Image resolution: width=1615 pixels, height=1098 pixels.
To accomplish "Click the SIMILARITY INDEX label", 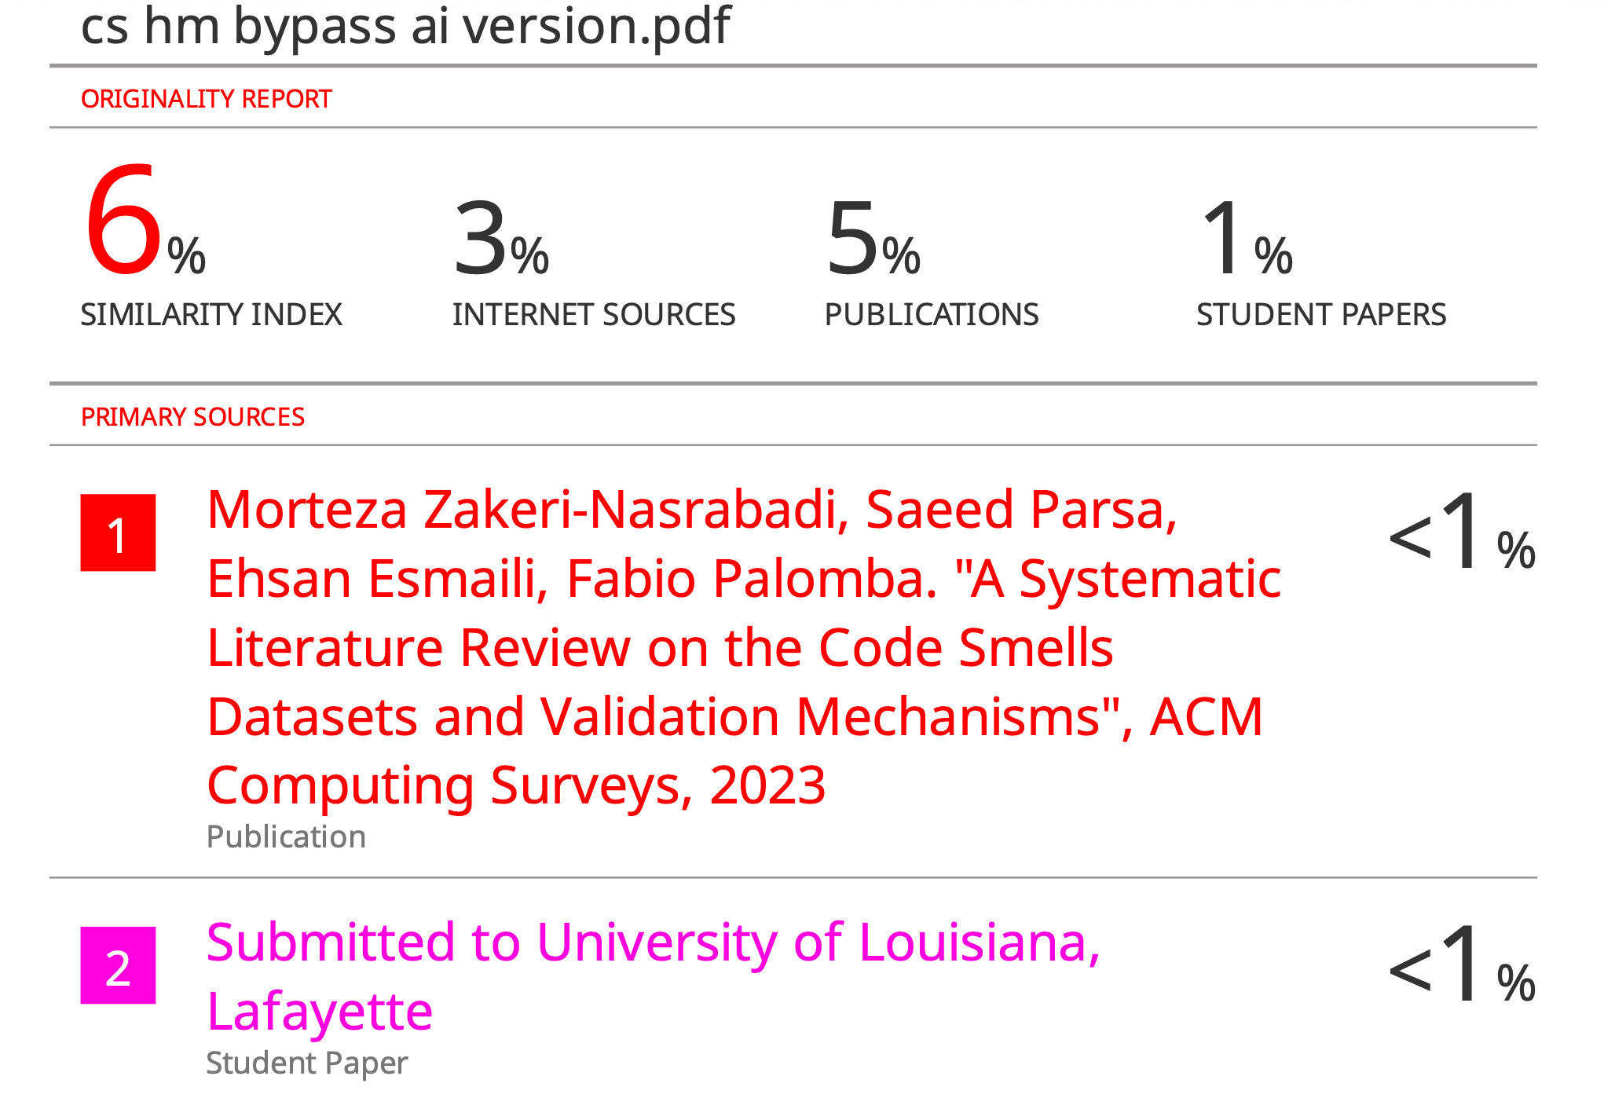I will coord(211,315).
